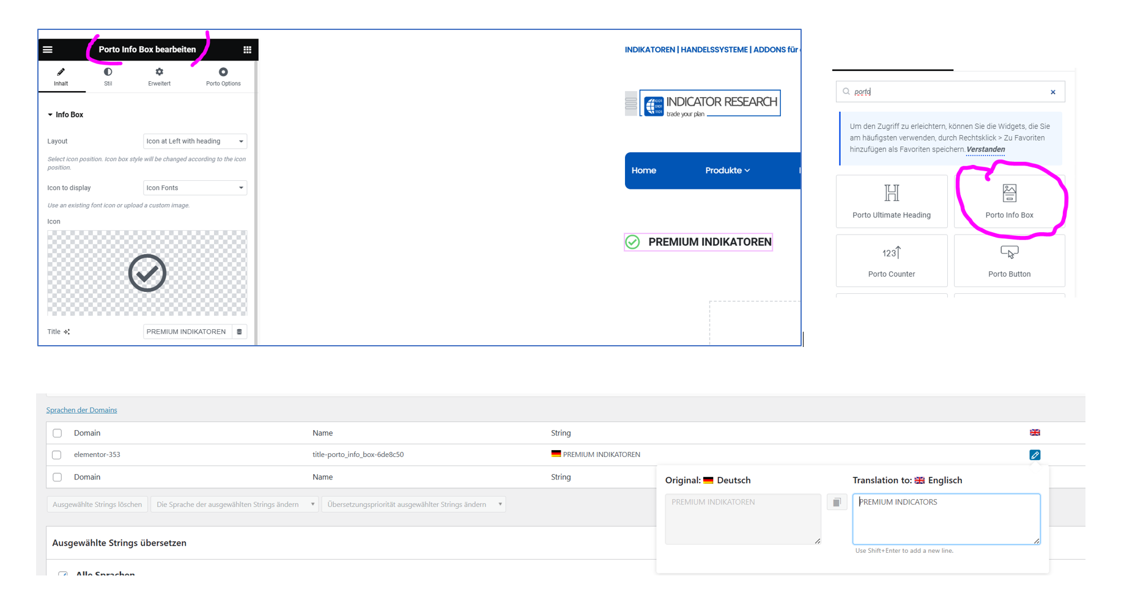Open Die Sprache der ausgewählten Strings ändern dropdown
The width and height of the screenshot is (1135, 606).
234,505
